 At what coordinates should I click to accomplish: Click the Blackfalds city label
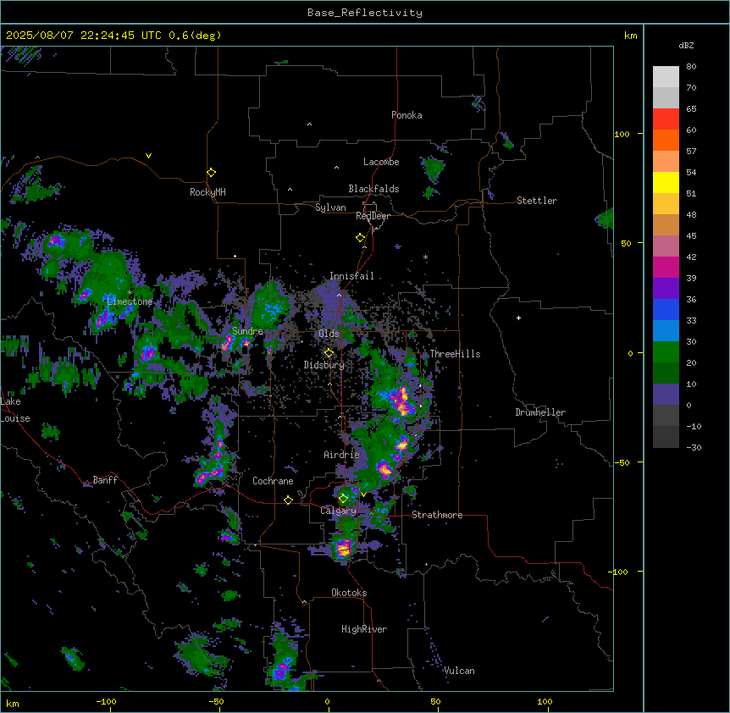pos(373,189)
